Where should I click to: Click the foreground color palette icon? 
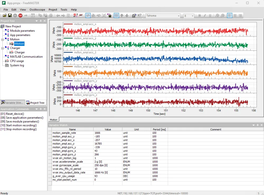pyautogui.click(x=217, y=16)
